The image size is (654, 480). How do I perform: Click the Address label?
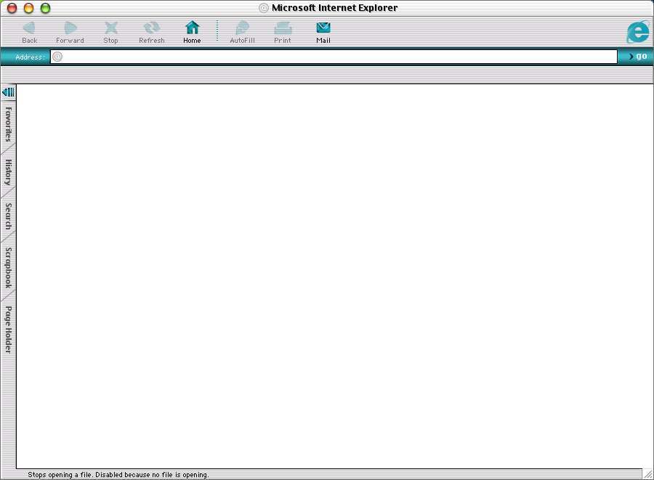click(x=30, y=57)
